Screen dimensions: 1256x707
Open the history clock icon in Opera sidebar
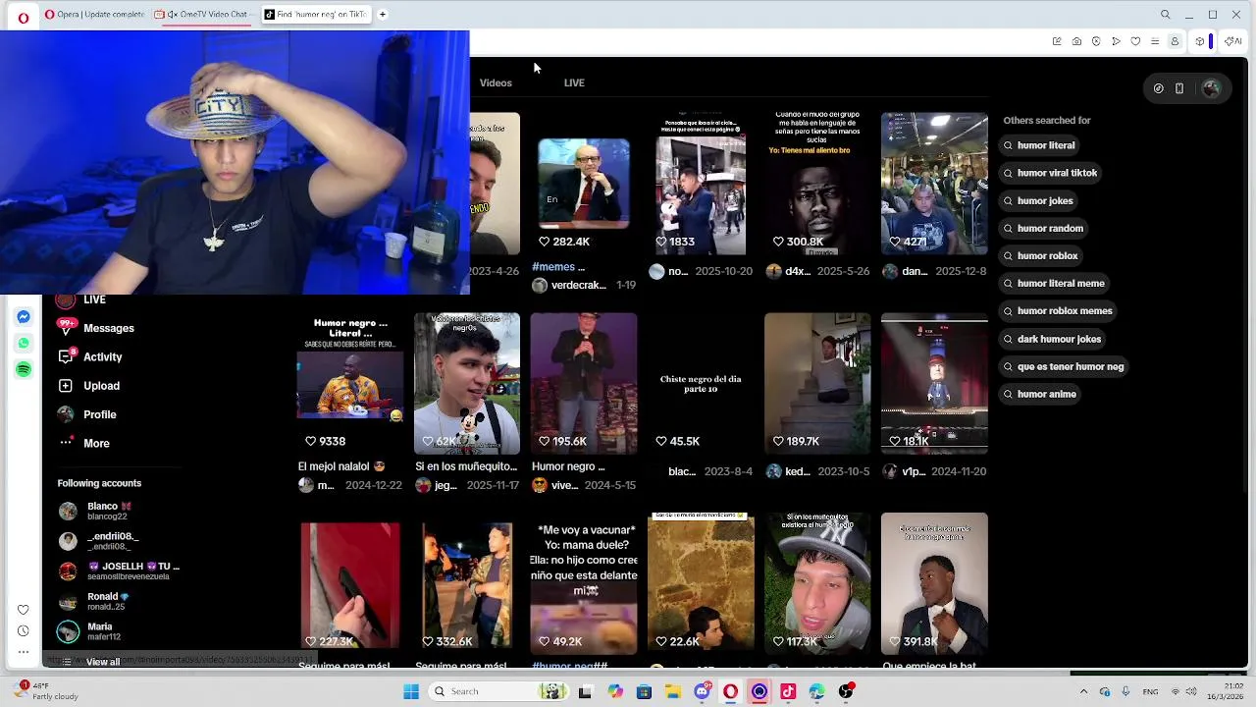click(x=24, y=630)
